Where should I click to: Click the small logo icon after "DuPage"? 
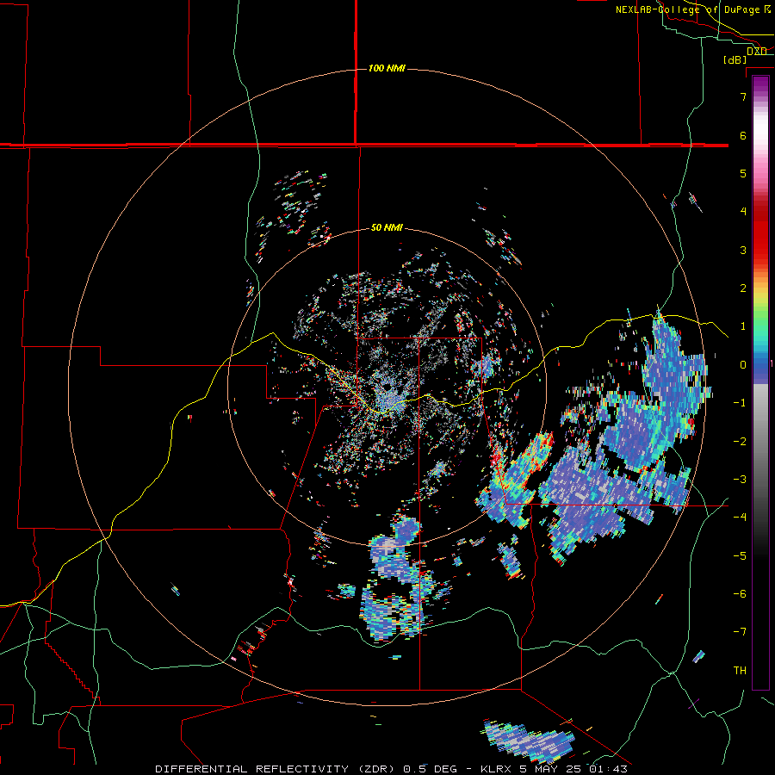pos(767,9)
